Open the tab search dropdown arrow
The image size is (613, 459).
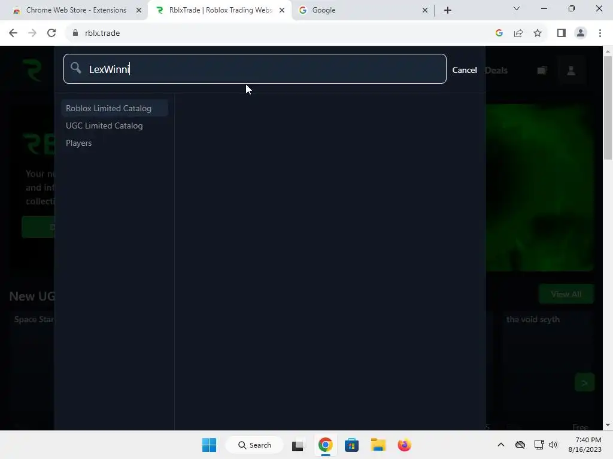517,8
